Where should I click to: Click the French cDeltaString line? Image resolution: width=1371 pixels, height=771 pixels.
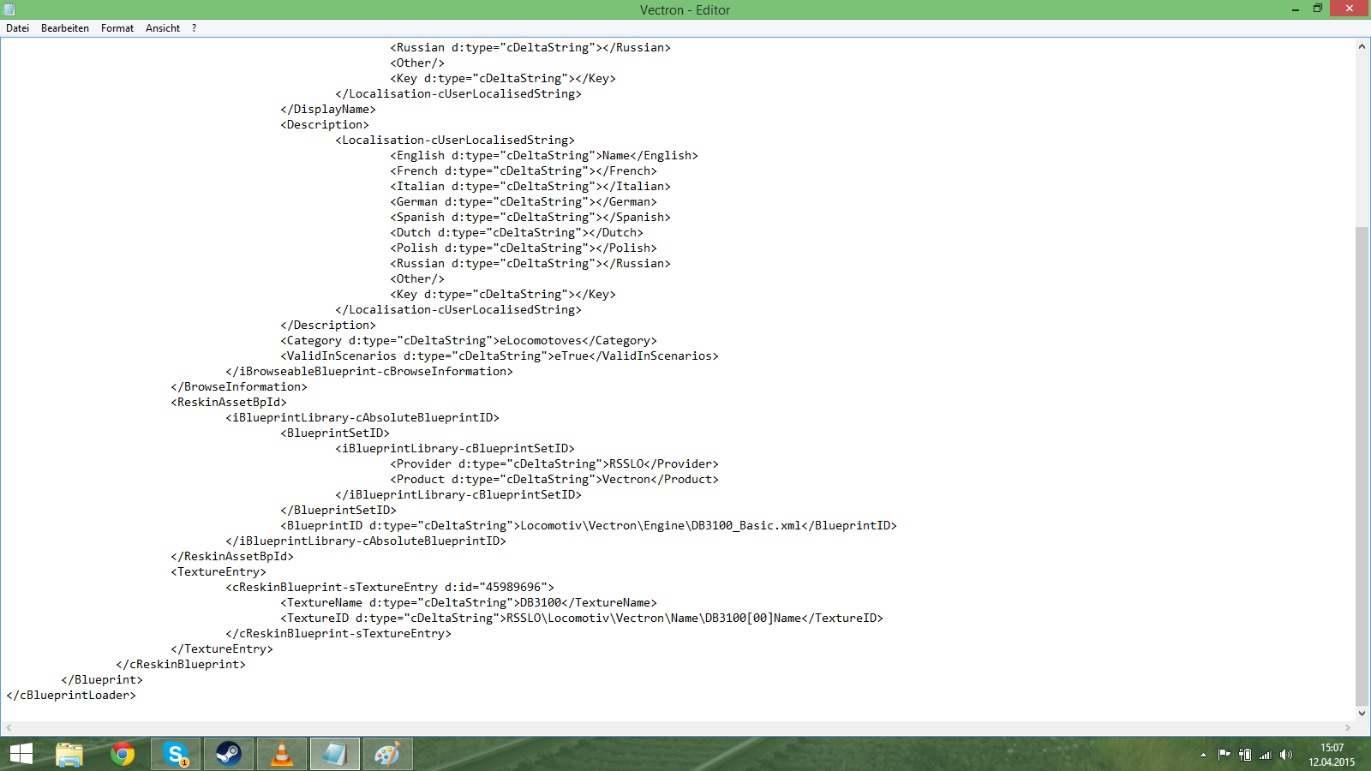click(x=524, y=171)
